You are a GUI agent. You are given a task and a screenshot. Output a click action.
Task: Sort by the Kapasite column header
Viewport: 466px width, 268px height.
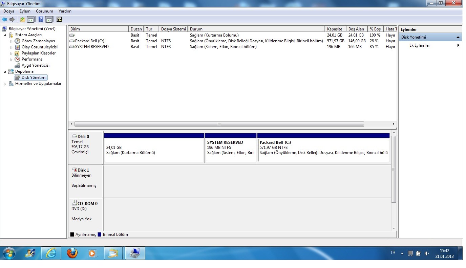click(x=335, y=29)
